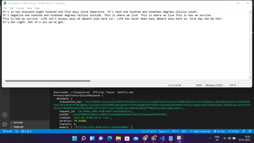
Task: Click the volume speaker icon in tray
Action: point(229,138)
